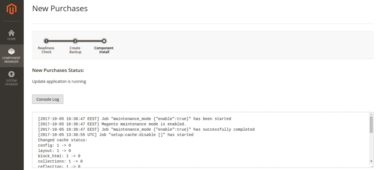Select the Readiness Check step label
The width and height of the screenshot is (376, 170).
coord(46,50)
